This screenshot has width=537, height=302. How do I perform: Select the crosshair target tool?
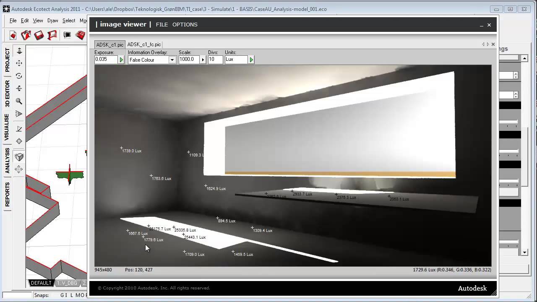(x=19, y=141)
